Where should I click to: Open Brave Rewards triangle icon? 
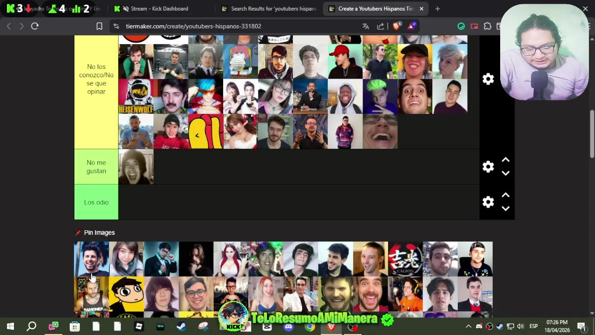411,27
